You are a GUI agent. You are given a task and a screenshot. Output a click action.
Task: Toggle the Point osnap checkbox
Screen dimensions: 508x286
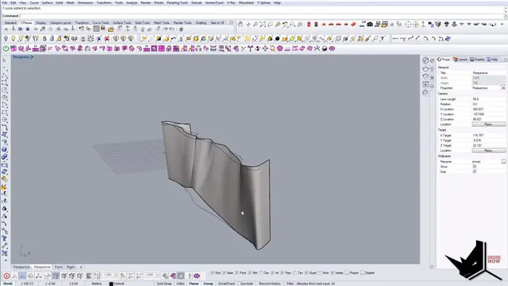point(237,273)
